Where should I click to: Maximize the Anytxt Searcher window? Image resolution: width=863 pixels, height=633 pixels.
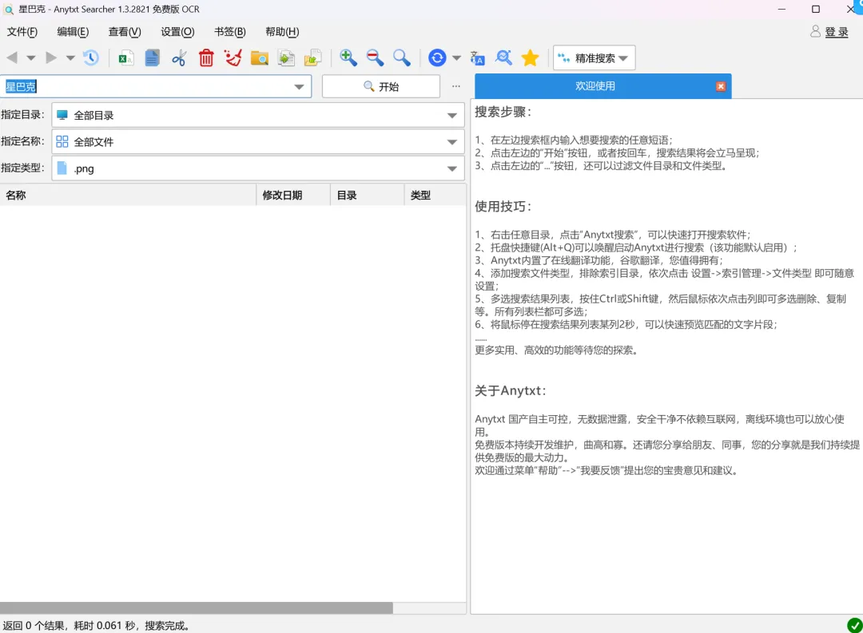pos(816,9)
